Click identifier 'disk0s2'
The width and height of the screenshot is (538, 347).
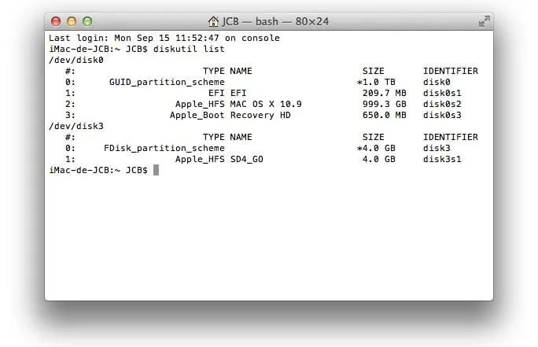click(442, 104)
